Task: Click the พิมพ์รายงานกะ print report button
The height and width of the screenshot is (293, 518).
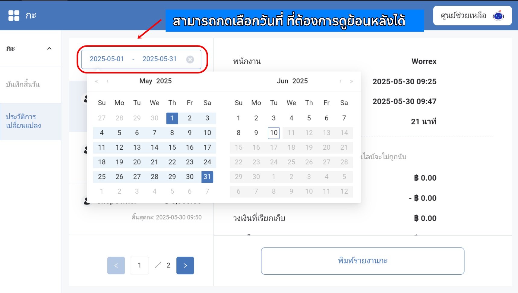Action: [x=363, y=261]
